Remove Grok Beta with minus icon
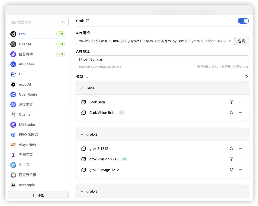The height and width of the screenshot is (206, 258). [x=241, y=102]
